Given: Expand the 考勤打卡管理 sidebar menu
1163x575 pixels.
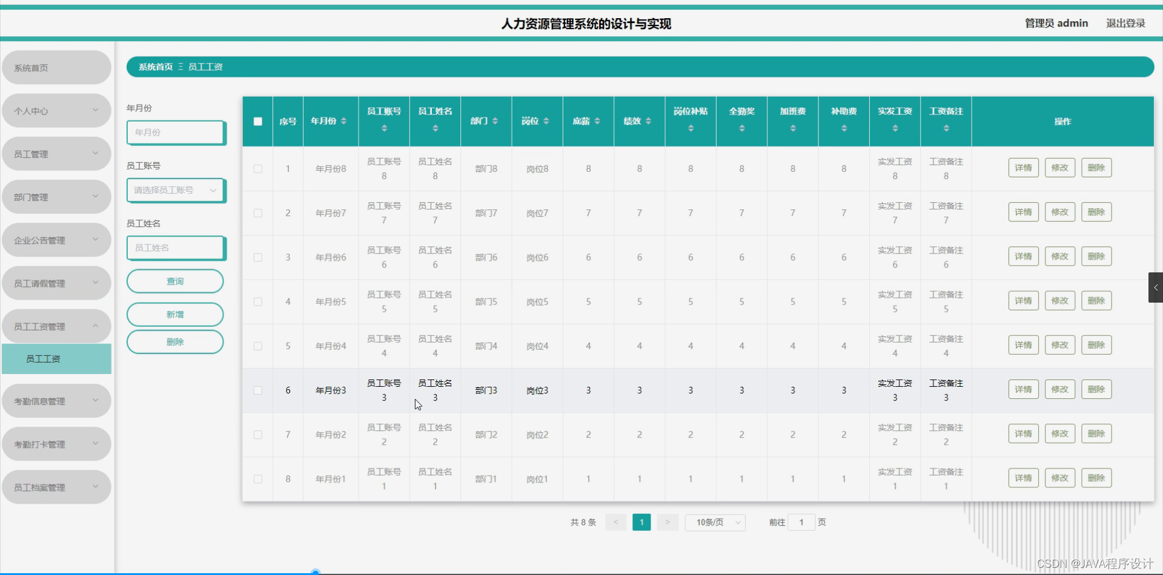Looking at the screenshot, I should pos(56,444).
